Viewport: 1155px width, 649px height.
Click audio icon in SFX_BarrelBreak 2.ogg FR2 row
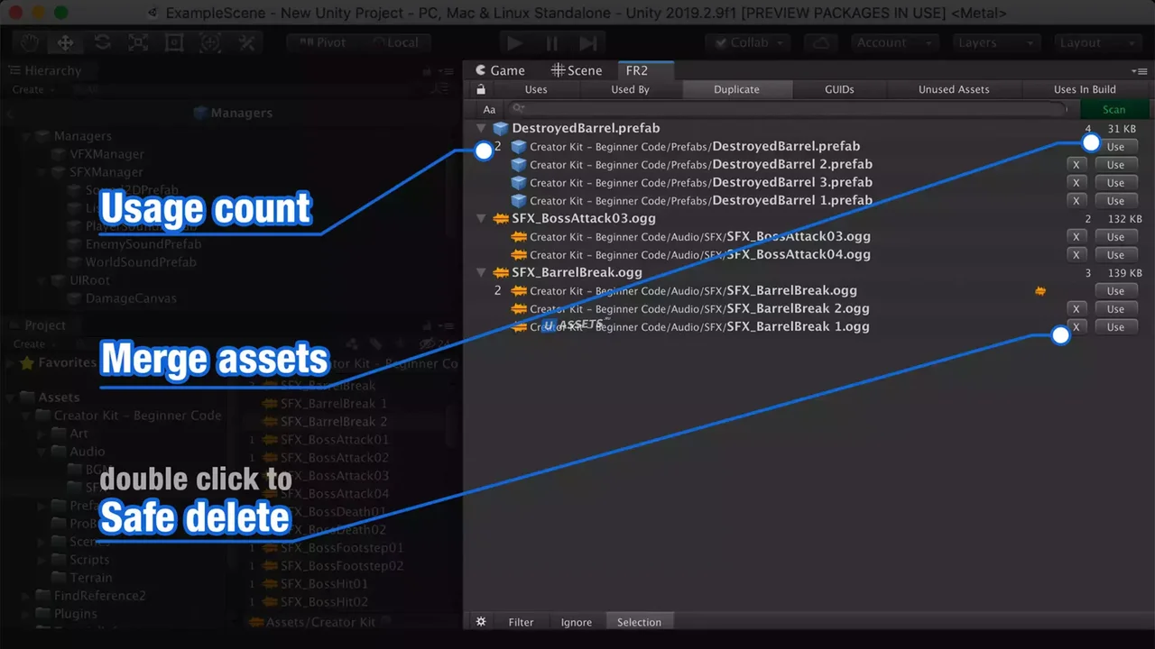[x=519, y=309]
